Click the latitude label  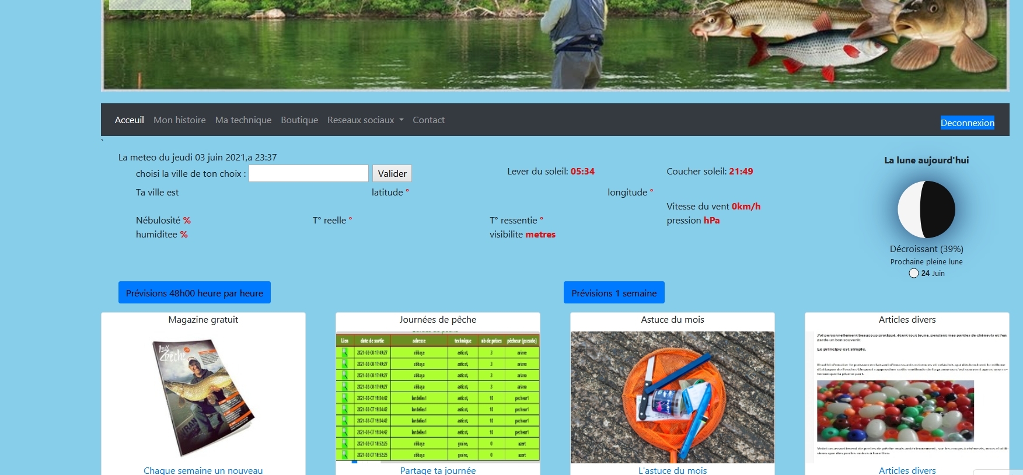tap(390, 193)
